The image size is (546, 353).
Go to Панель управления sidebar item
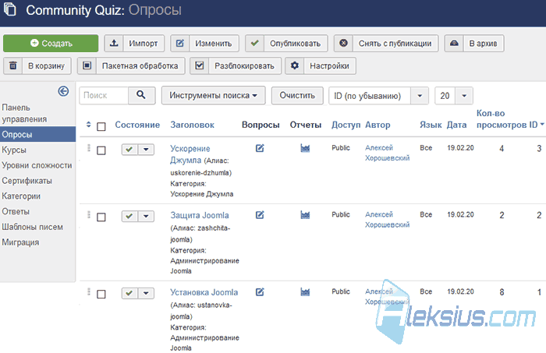24,113
